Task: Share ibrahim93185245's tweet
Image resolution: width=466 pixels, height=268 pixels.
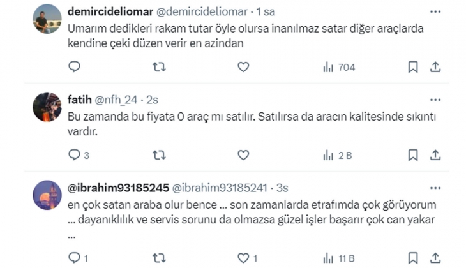Action: coord(435,258)
